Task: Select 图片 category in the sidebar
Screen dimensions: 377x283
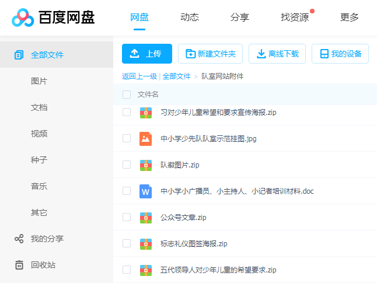Action: pyautogui.click(x=39, y=81)
